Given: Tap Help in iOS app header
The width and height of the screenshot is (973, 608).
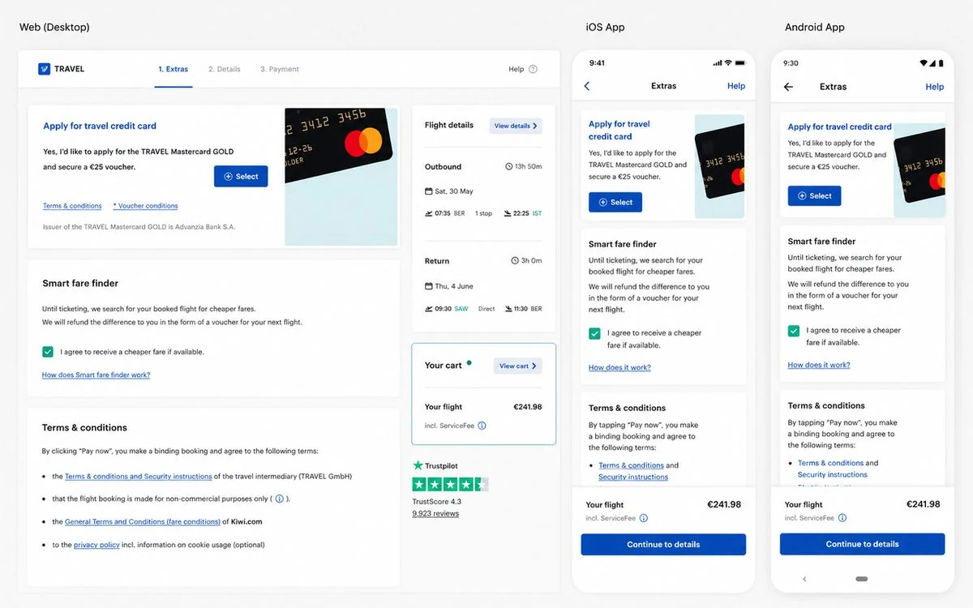Looking at the screenshot, I should (x=736, y=86).
